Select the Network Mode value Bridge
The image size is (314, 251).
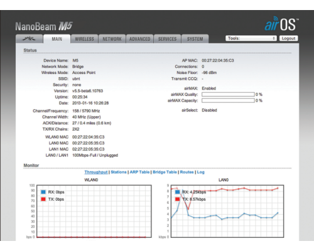coord(78,67)
